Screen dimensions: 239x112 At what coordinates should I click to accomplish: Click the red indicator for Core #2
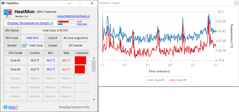[x=80, y=69]
